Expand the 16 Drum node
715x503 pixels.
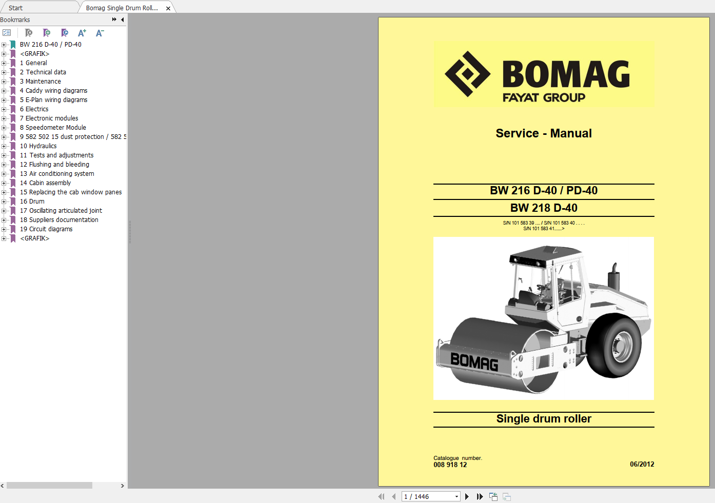tap(4, 202)
